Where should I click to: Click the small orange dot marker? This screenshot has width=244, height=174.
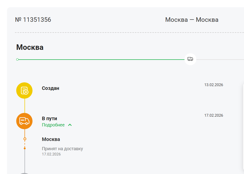pos(24,148)
